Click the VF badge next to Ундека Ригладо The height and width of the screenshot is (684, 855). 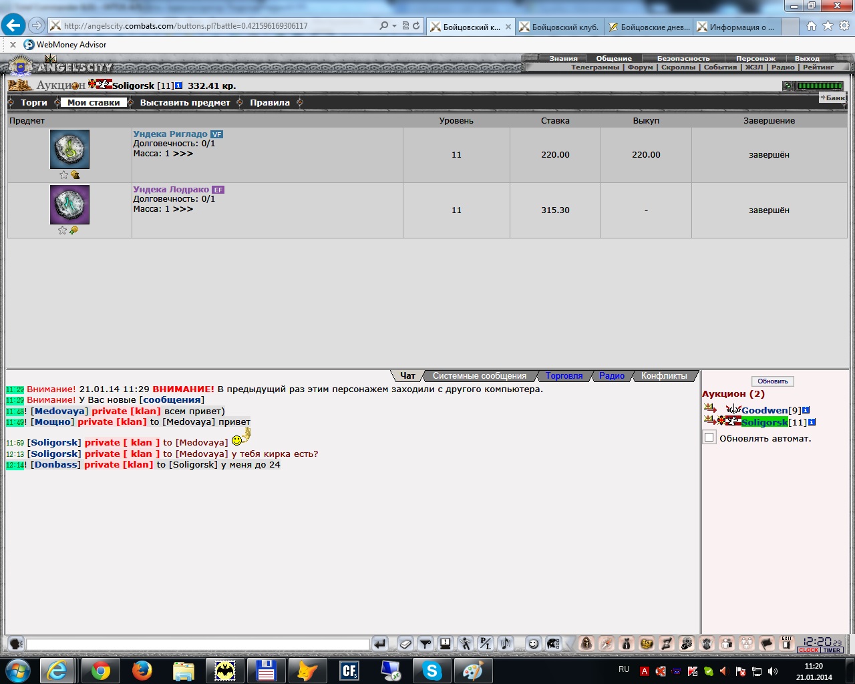pos(216,134)
